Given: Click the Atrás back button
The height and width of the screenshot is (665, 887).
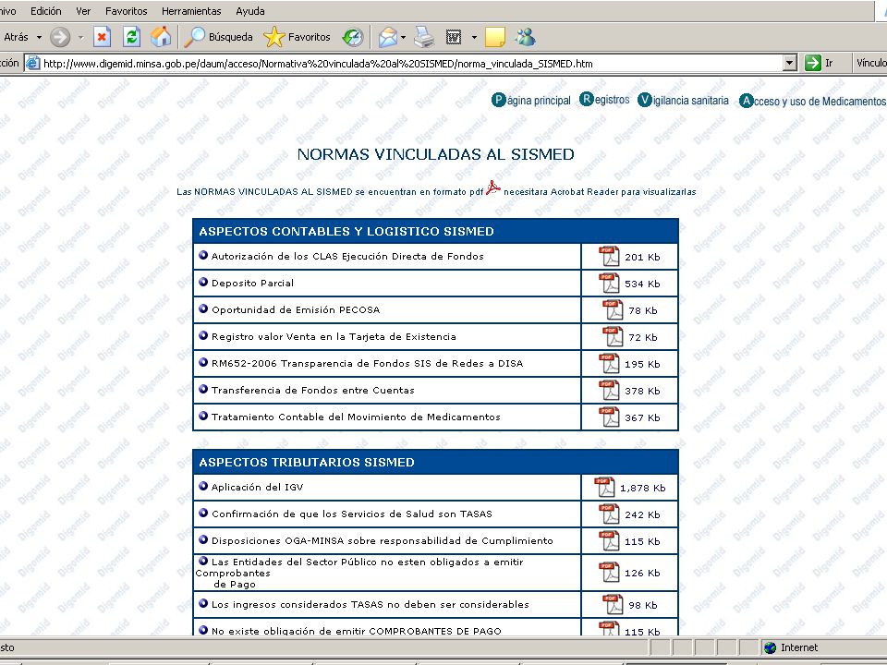Looking at the screenshot, I should (x=15, y=37).
